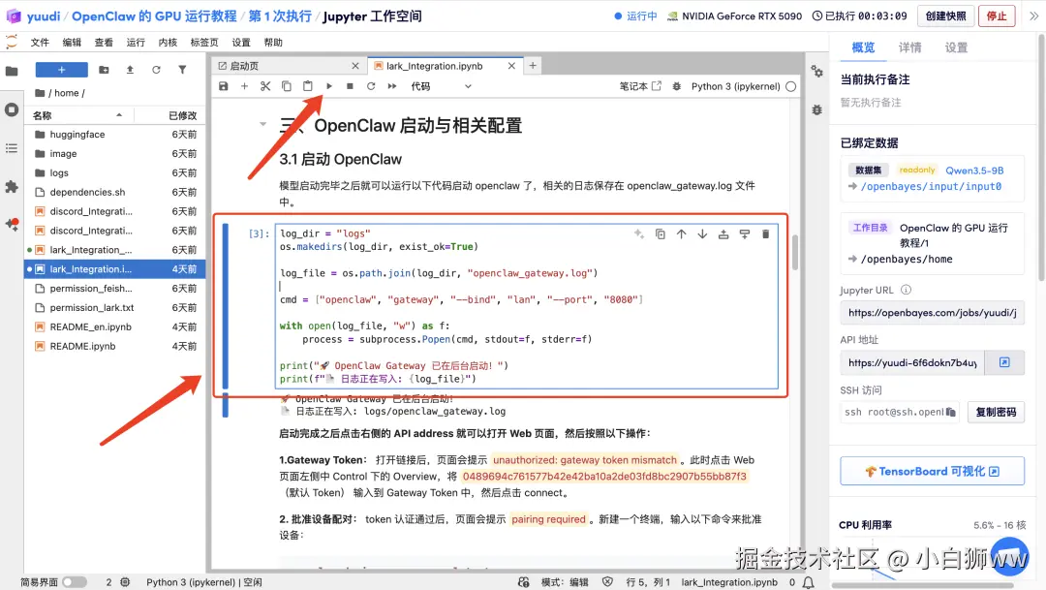Screen dimensions: 1046x590
Task: Switch to 设置 tab in right panel
Action: tap(956, 47)
